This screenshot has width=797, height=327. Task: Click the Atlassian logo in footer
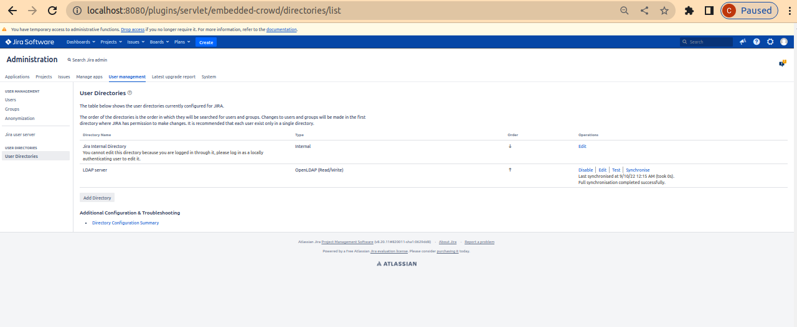(397, 264)
